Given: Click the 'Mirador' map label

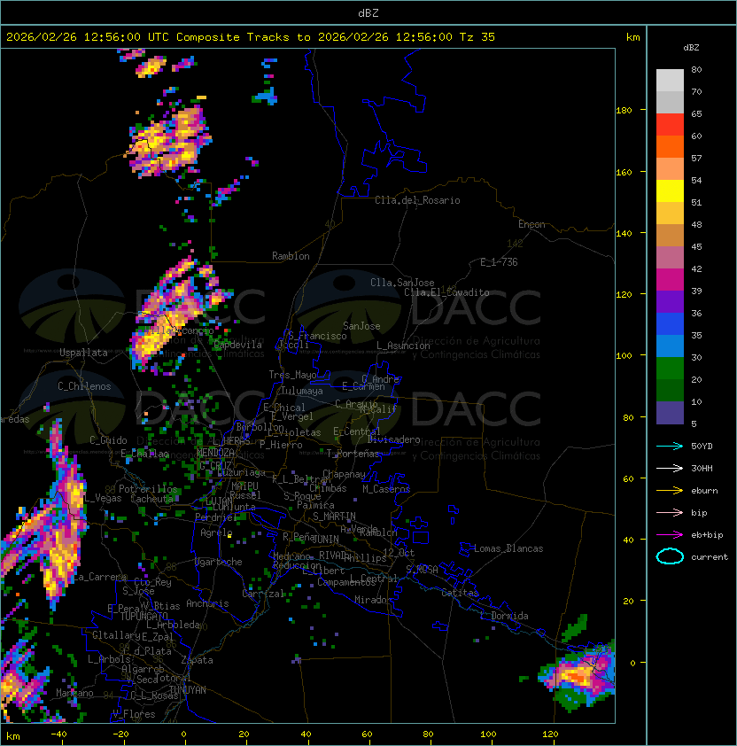Looking at the screenshot, I should [373, 600].
